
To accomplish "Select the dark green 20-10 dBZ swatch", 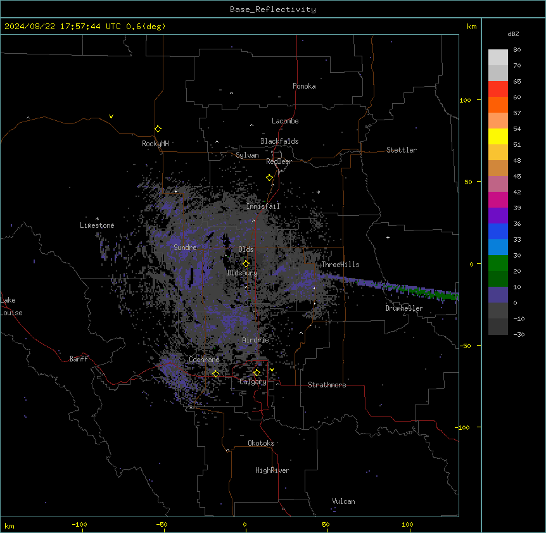I will 498,279.
